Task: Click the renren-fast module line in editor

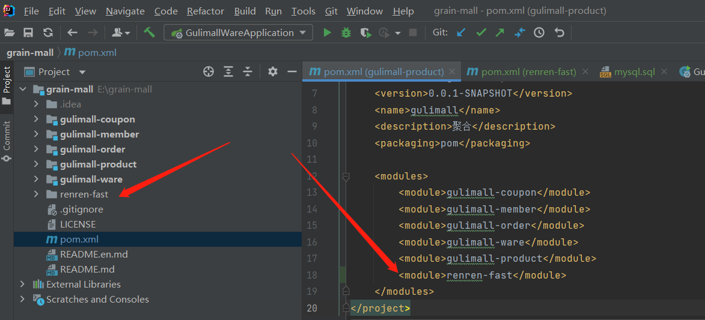Action: [482, 275]
